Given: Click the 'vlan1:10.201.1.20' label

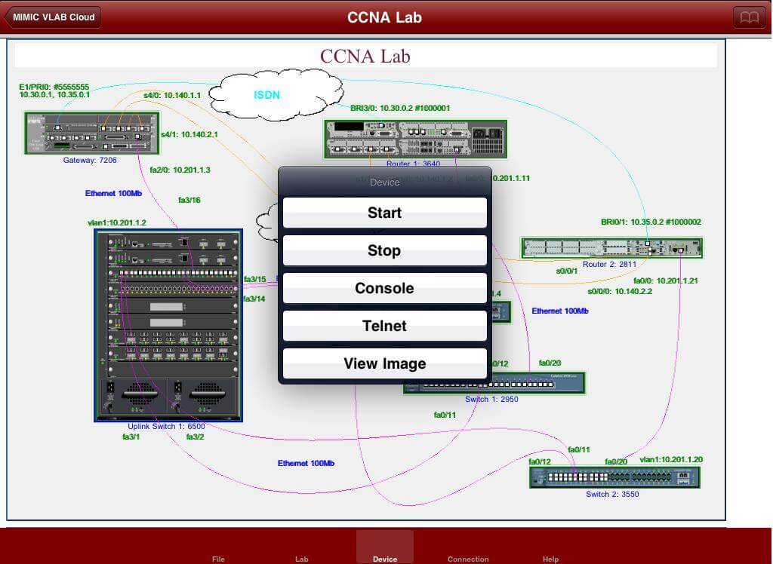Looking at the screenshot, I should (x=671, y=460).
